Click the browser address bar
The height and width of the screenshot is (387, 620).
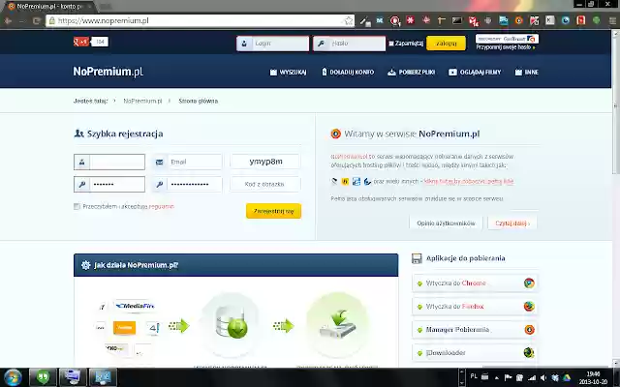coord(200,20)
